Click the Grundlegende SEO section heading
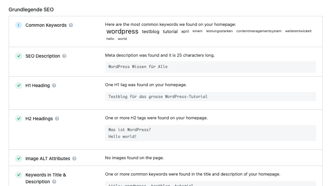Viewport: 330px width, 186px height. coord(31,10)
